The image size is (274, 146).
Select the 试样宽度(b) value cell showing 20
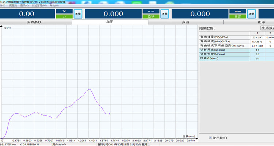(257, 54)
